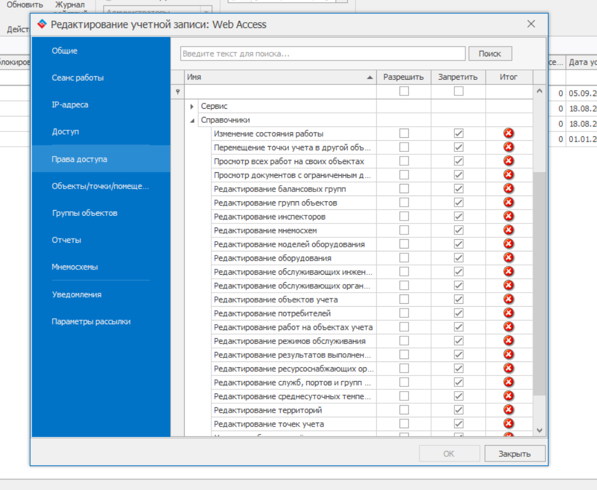The height and width of the screenshot is (490, 597).
Task: Click the red status icon for Изменение состояния работы
Action: coord(508,133)
